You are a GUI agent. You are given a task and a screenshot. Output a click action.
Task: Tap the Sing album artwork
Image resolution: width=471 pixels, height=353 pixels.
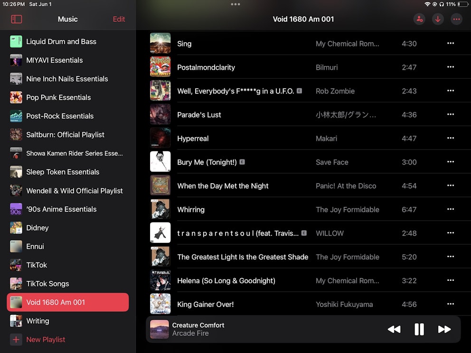[160, 43]
